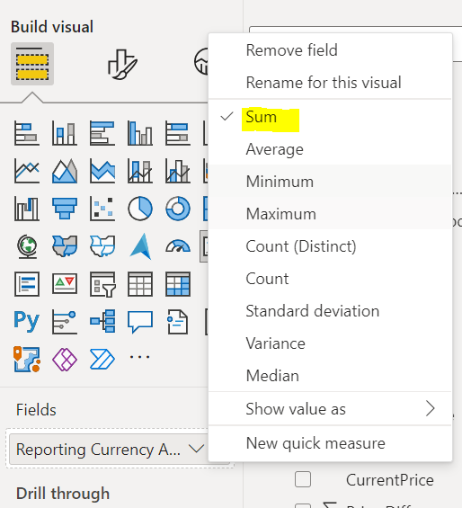Choose the Funnel chart visual
This screenshot has width=462, height=508.
pyautogui.click(x=65, y=209)
